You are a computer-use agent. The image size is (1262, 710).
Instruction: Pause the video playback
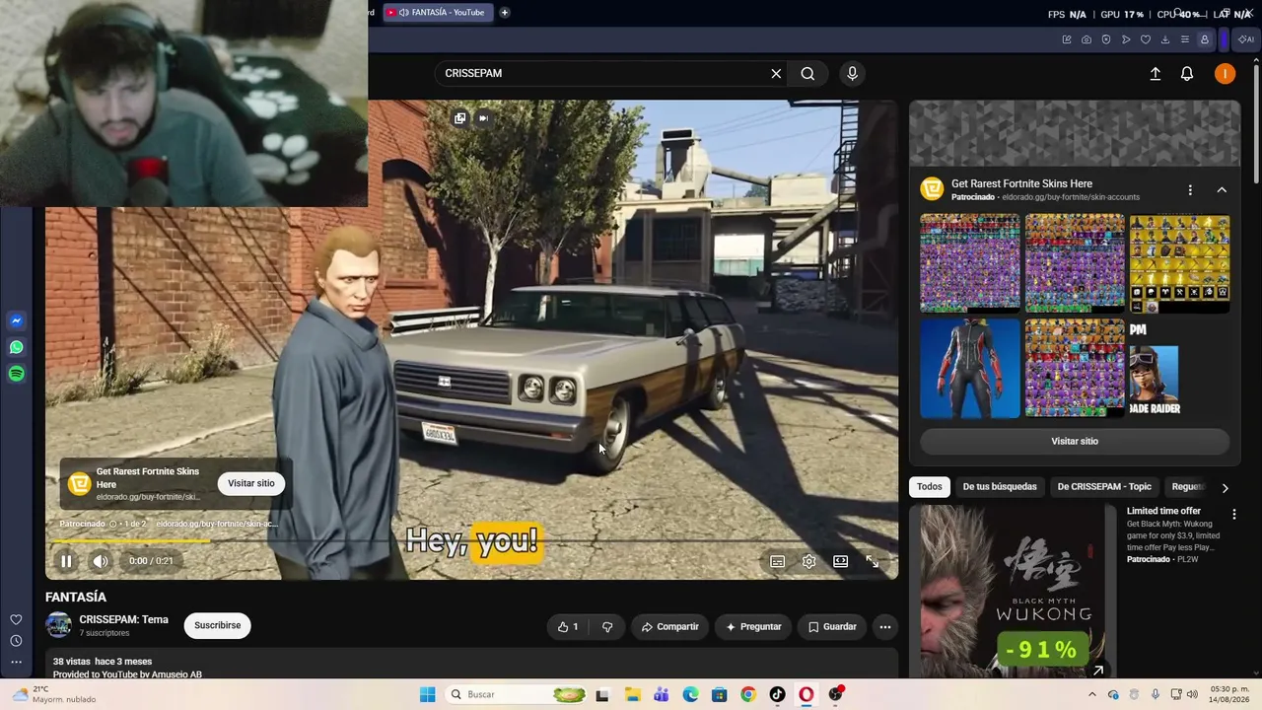click(66, 561)
